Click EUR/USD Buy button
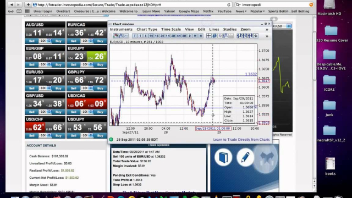Image resolution: width=352 pixels, height=198 pixels. (x=58, y=88)
